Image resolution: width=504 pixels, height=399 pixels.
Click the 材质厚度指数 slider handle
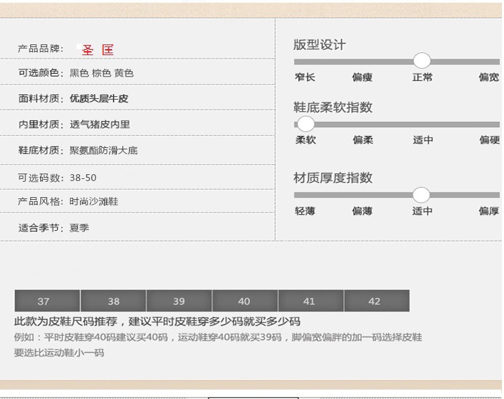(421, 195)
